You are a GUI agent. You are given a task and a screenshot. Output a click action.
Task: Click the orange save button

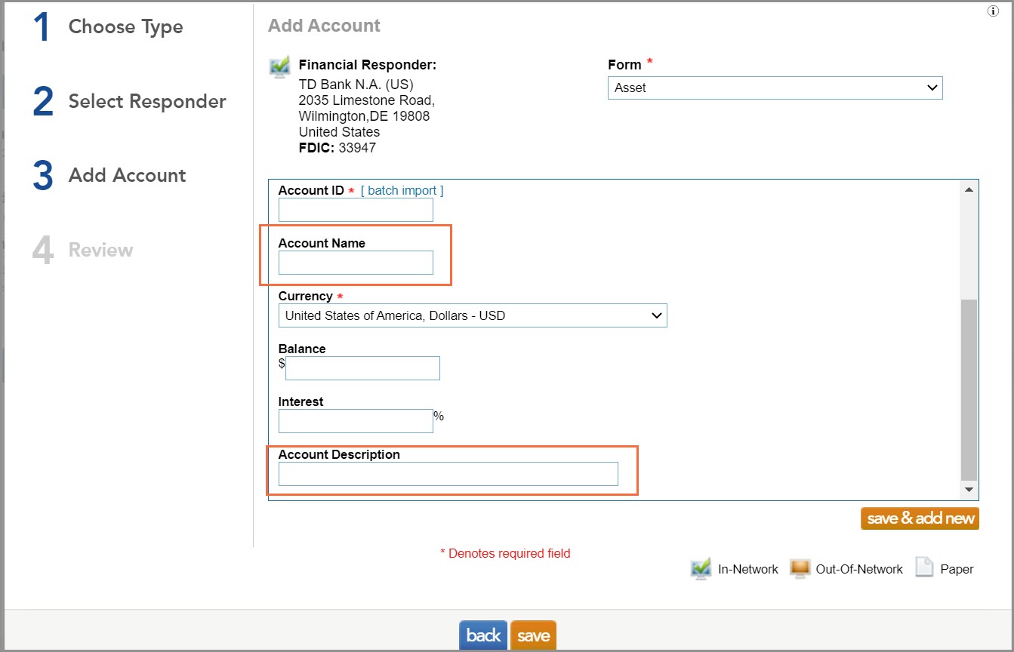[x=533, y=635]
